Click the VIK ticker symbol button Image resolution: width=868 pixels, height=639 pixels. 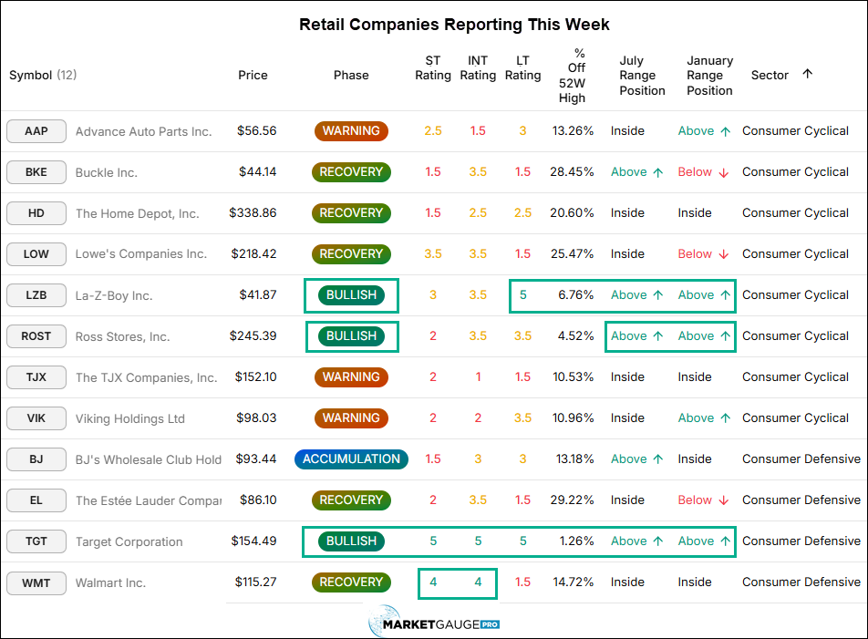pos(36,418)
